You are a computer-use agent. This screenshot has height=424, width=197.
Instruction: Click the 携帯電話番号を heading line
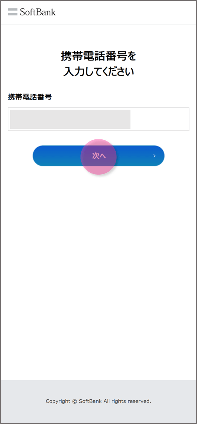tap(98, 56)
